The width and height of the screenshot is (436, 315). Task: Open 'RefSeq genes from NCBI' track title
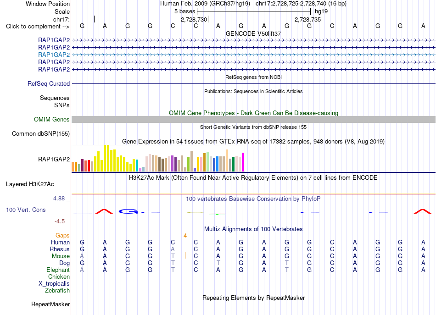pyautogui.click(x=253, y=77)
